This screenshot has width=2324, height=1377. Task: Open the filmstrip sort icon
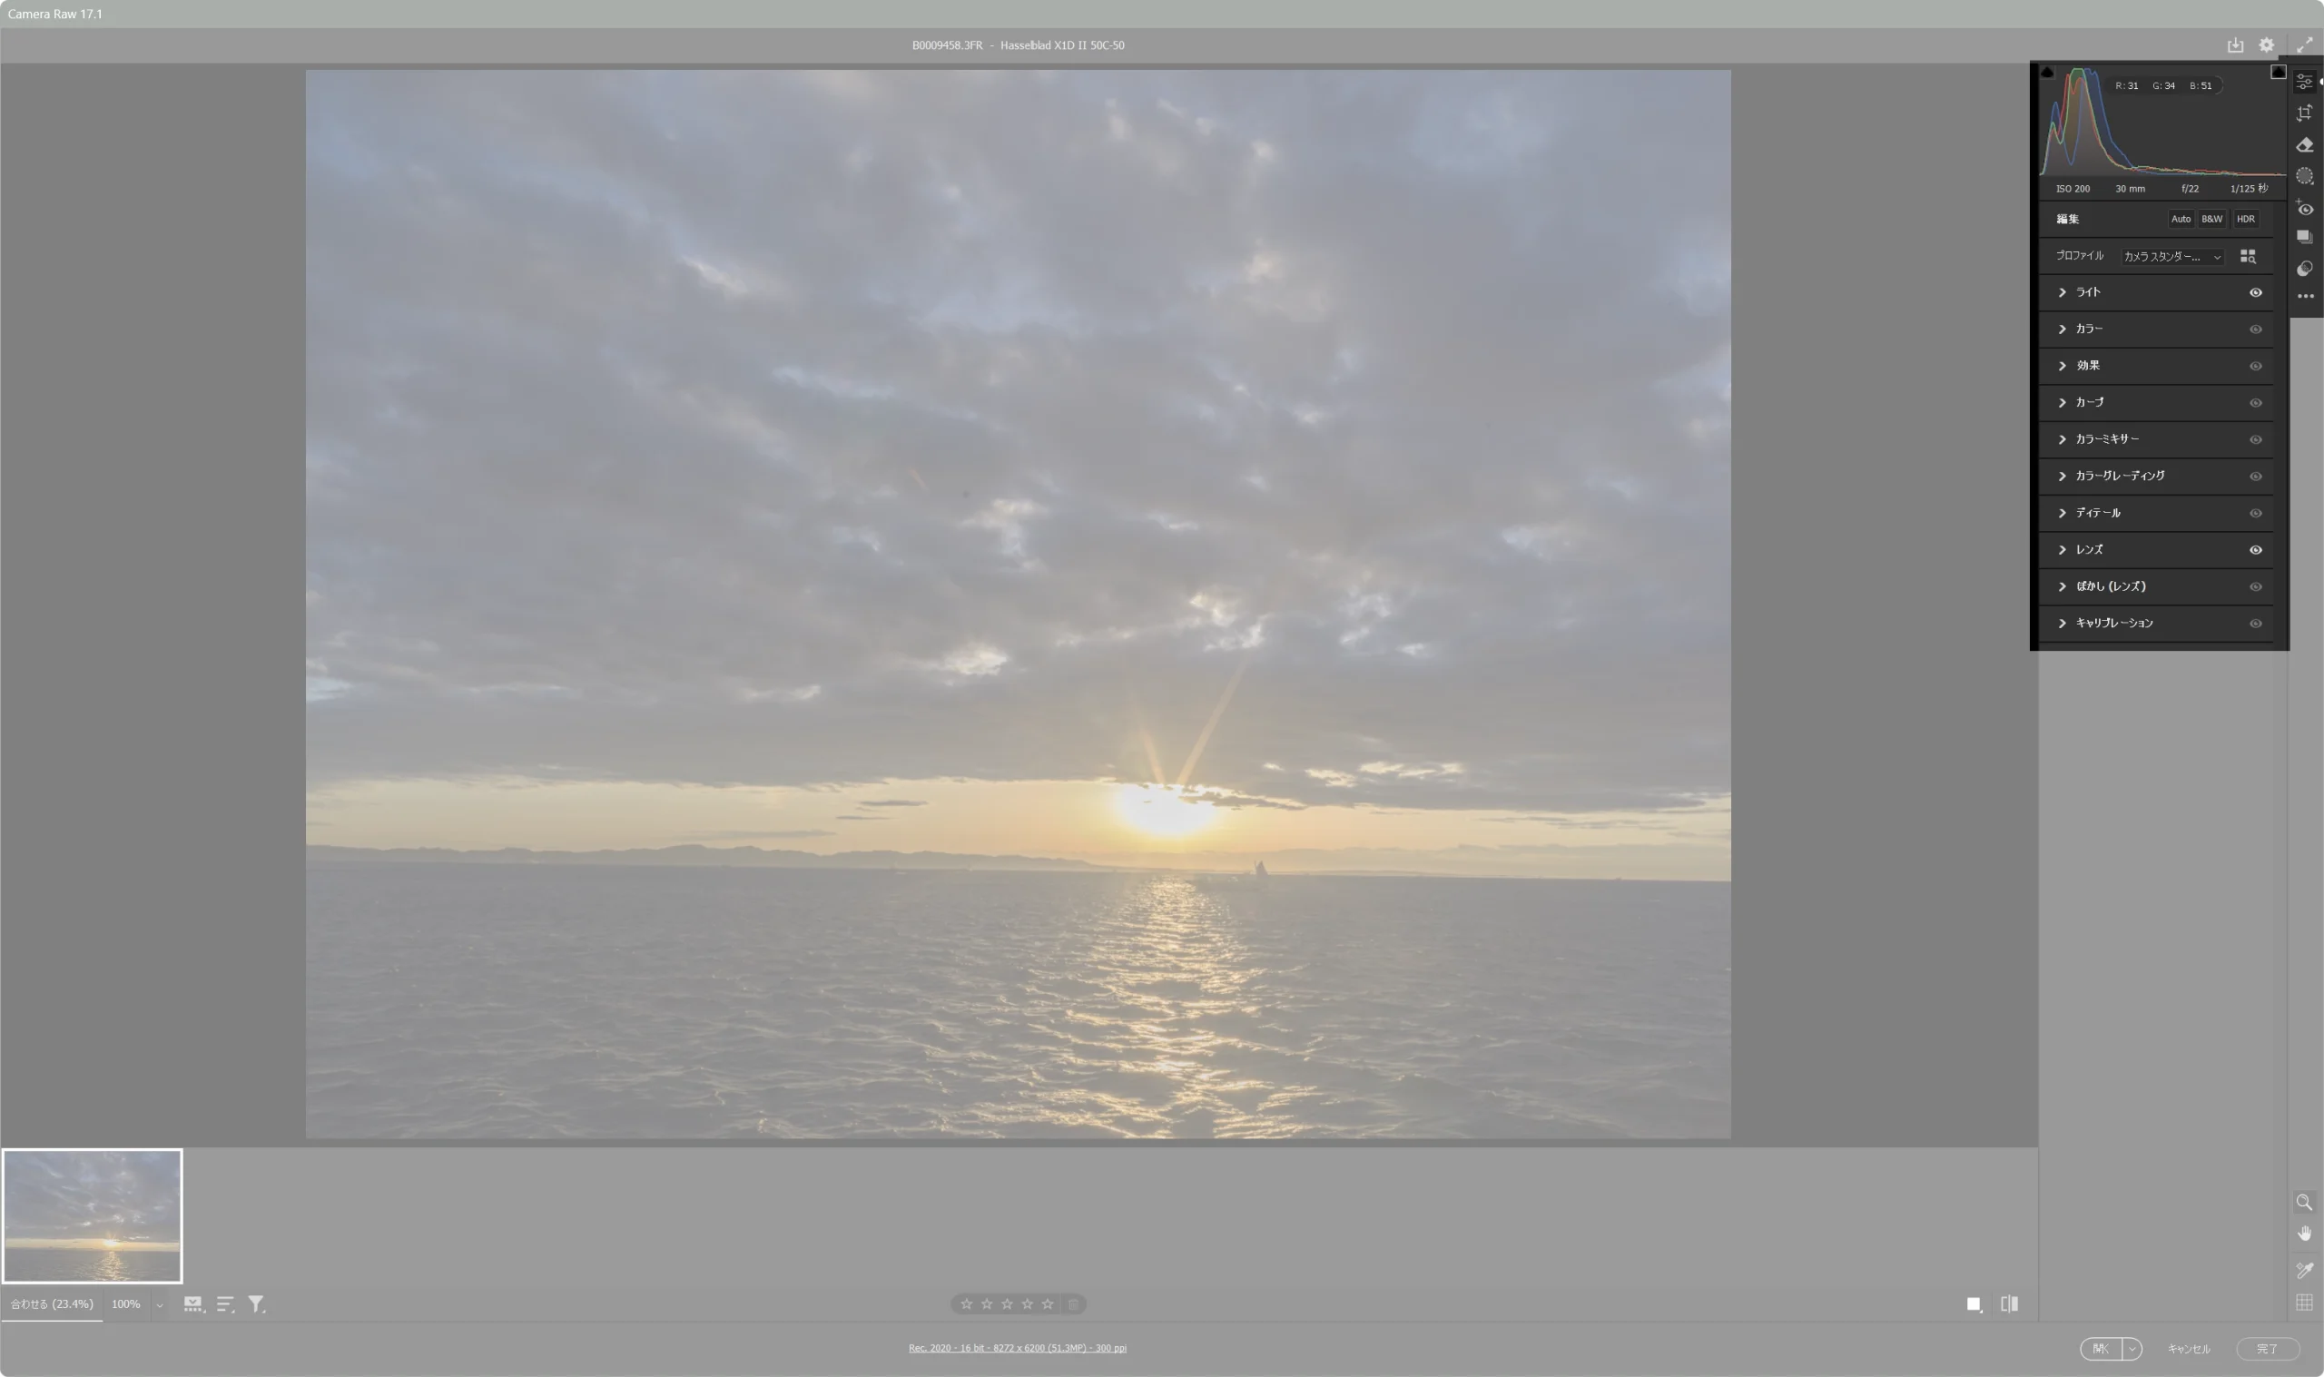point(225,1304)
